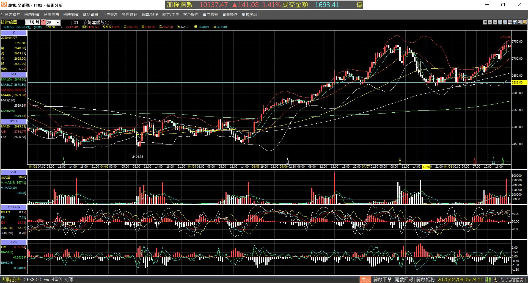
Task: Click the 技術線圖 title label
Action: point(9,22)
